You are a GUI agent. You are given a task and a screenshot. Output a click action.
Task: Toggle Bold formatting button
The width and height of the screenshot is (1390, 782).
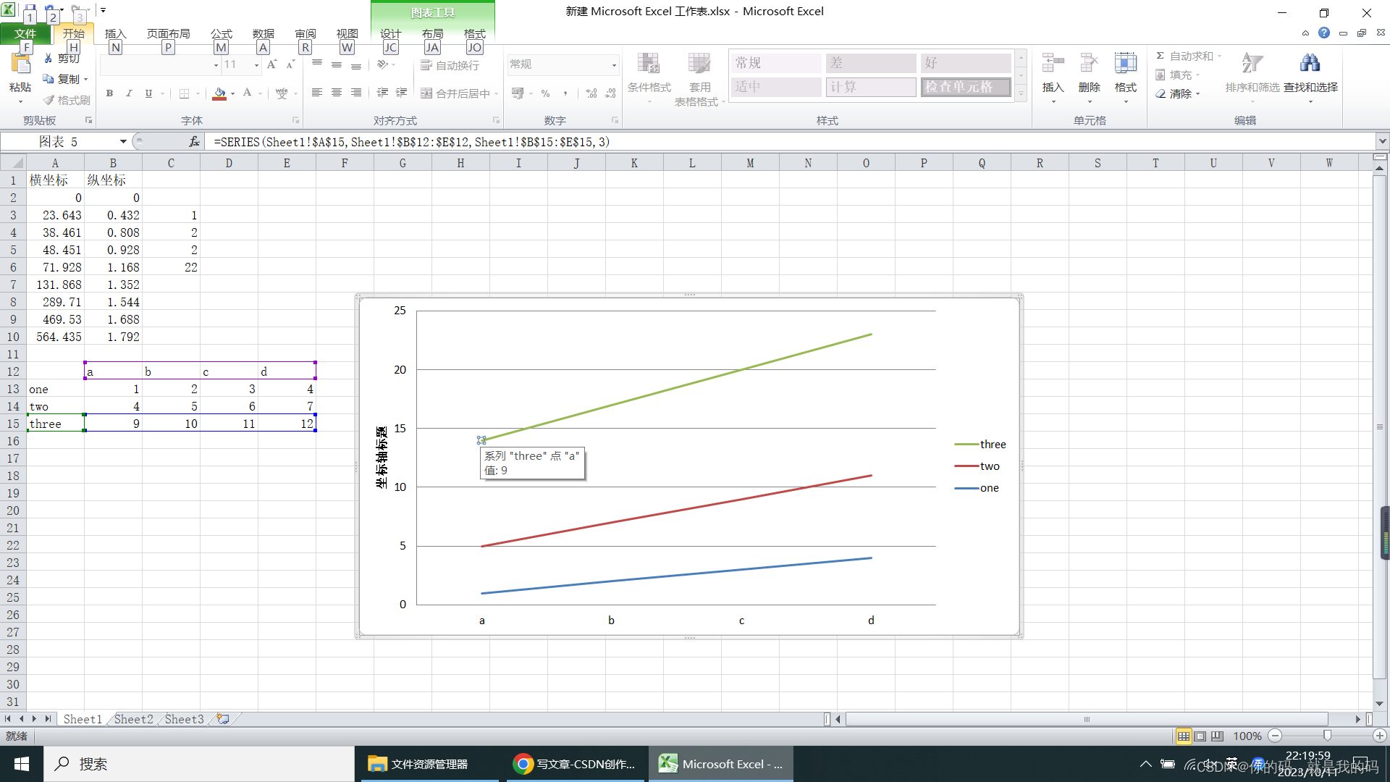pyautogui.click(x=109, y=93)
